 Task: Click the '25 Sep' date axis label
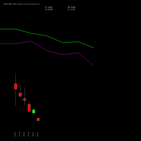(x=24, y=134)
